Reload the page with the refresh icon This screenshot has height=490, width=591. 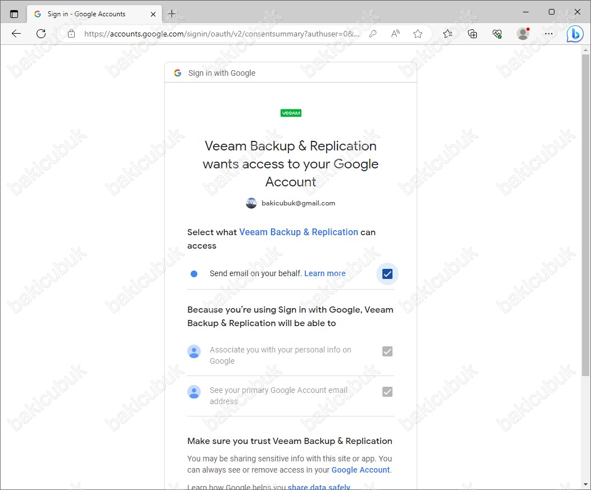coord(41,34)
